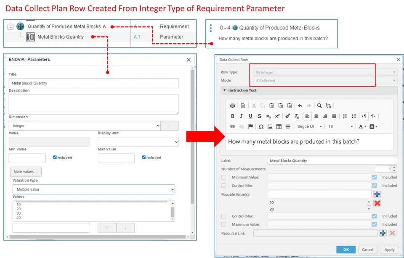Enable the Control Max checkbox

click(223, 216)
